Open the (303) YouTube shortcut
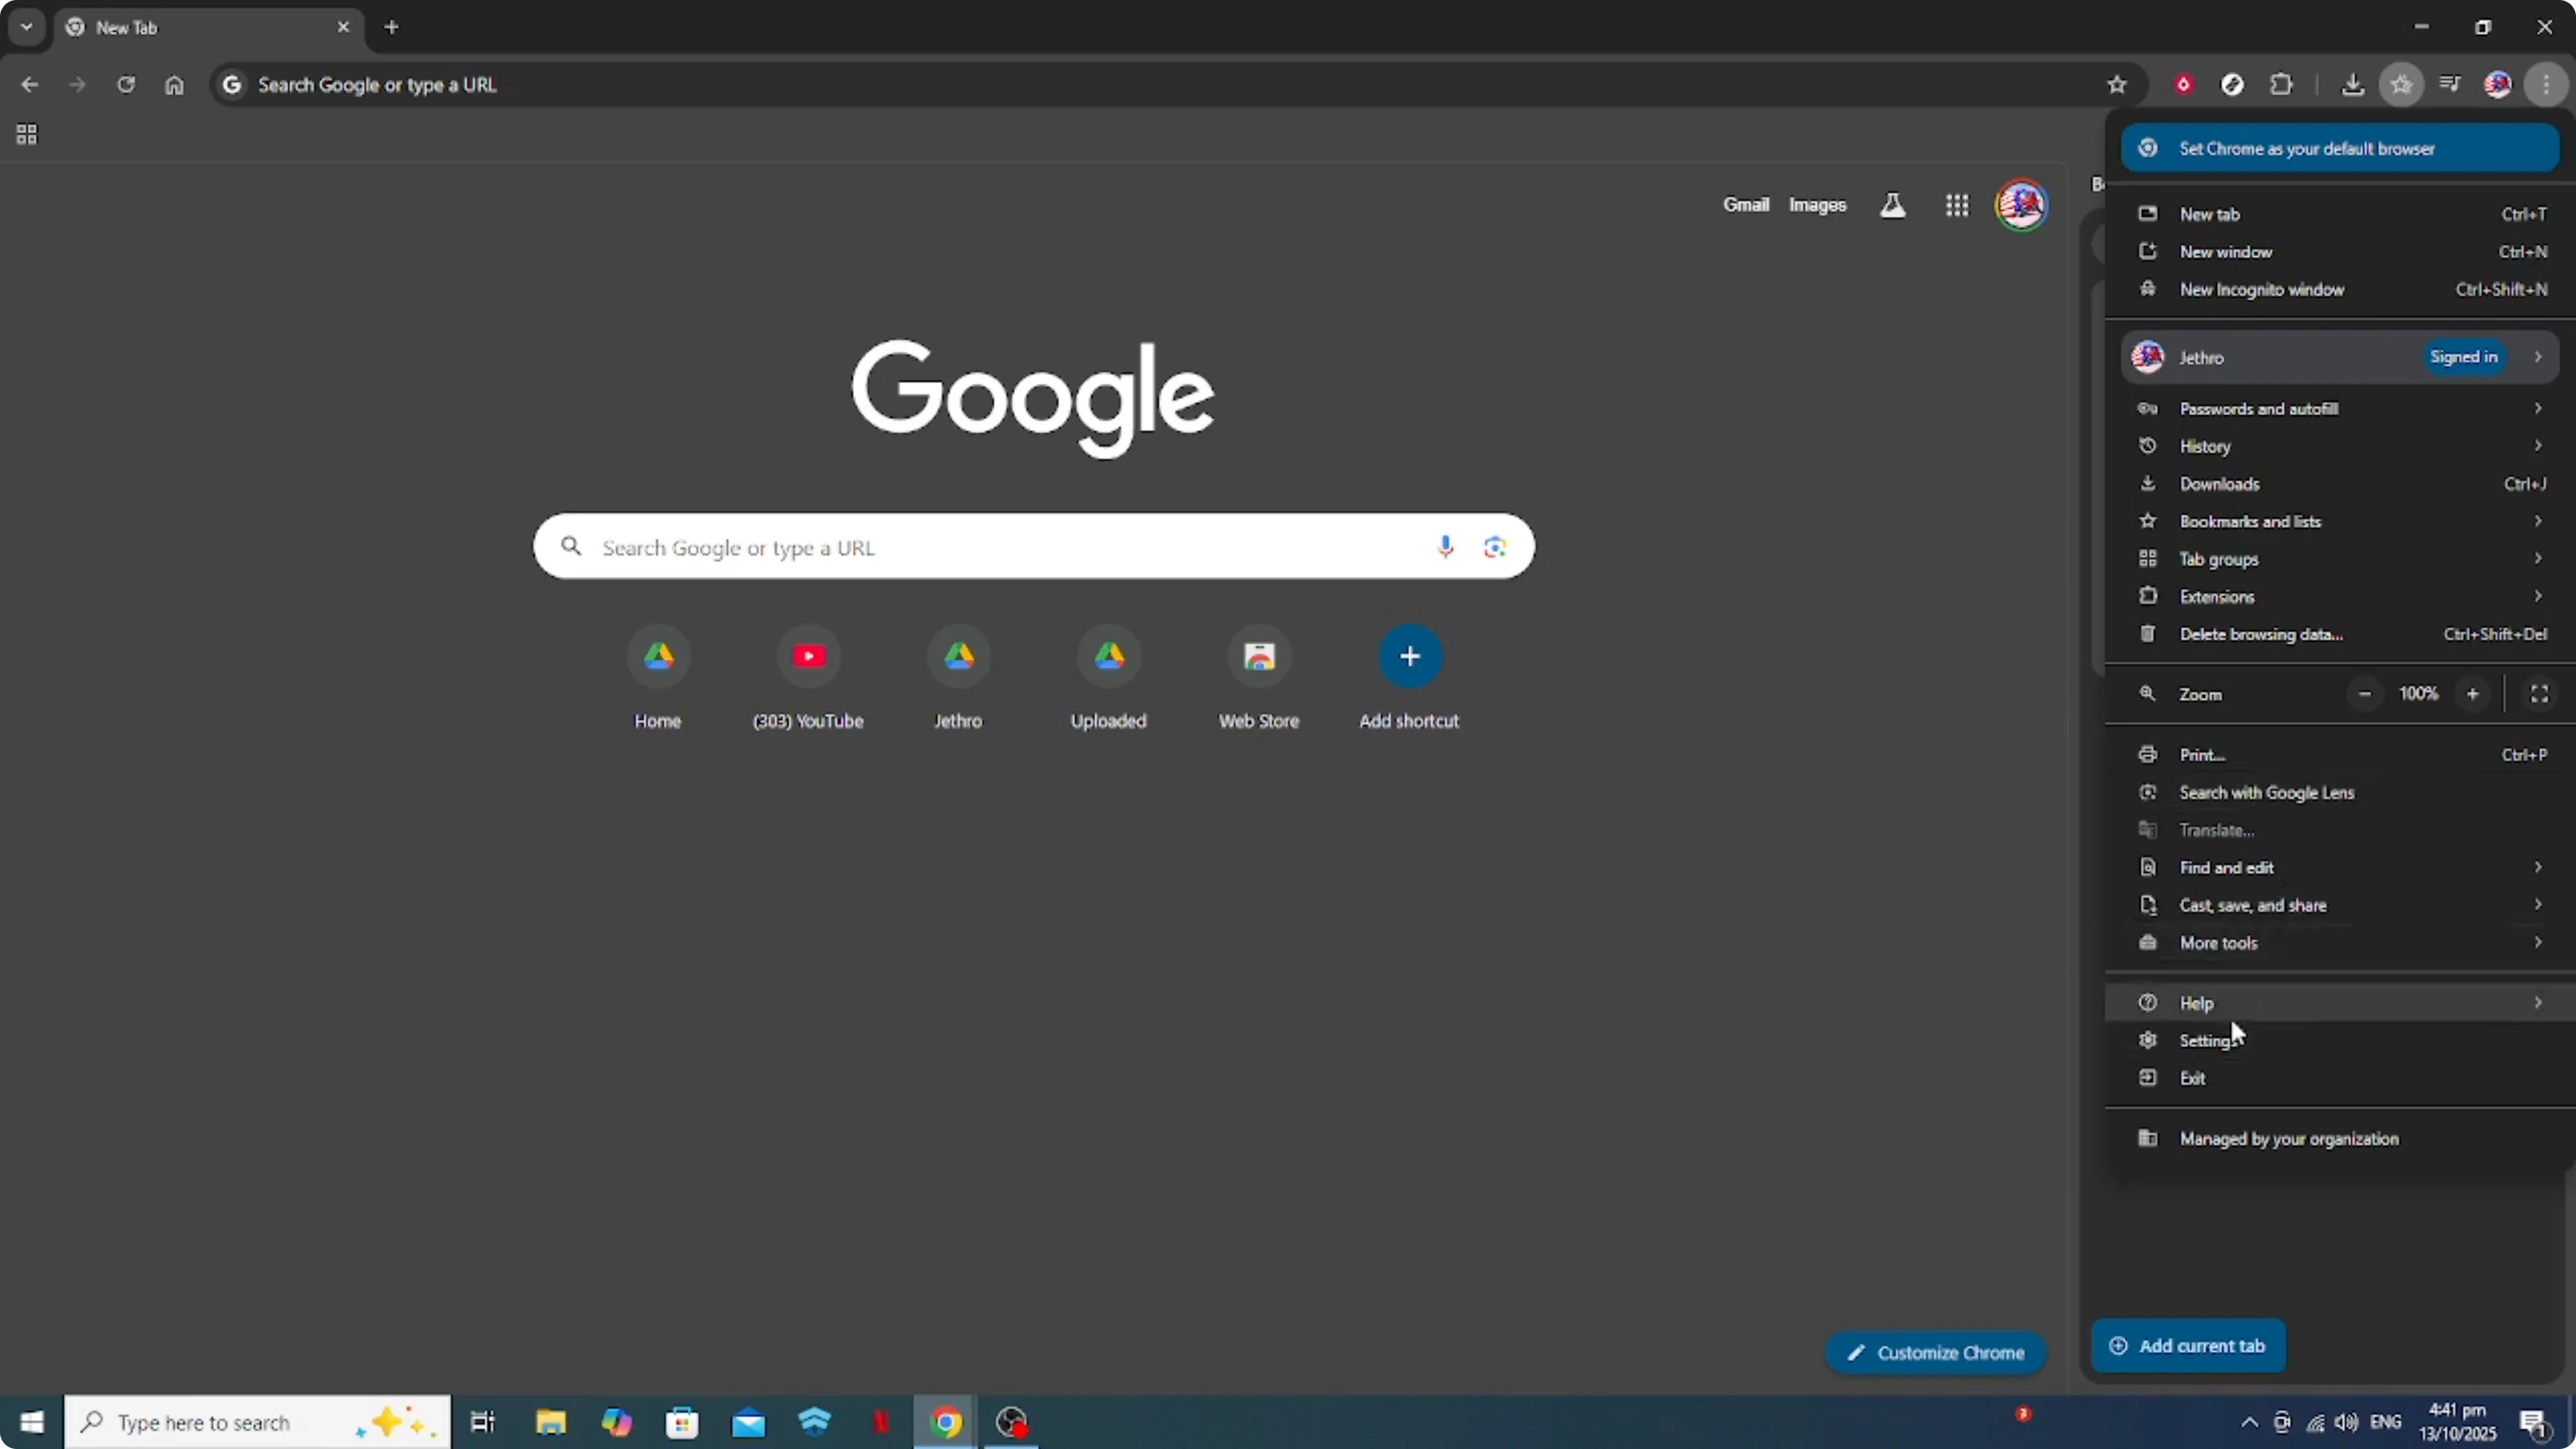 (x=808, y=677)
